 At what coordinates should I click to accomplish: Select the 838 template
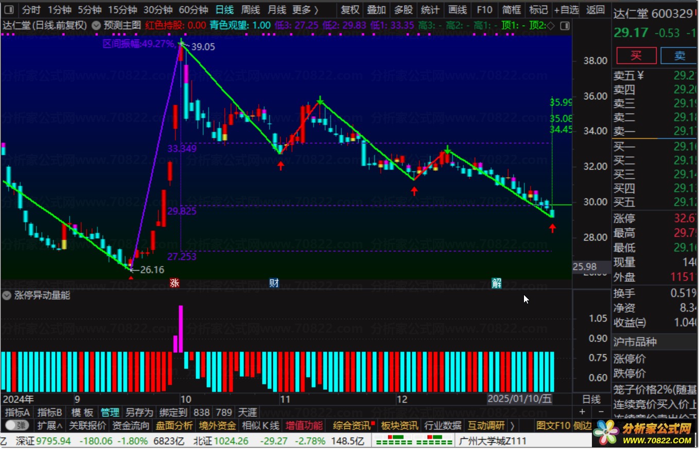[x=202, y=412]
